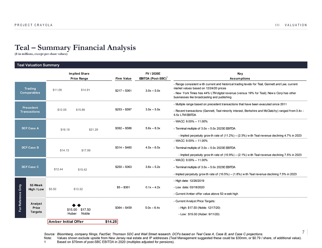Click the Teal – Summary Financial Analysis title
This screenshot has width=322, height=248.
pos(75,48)
